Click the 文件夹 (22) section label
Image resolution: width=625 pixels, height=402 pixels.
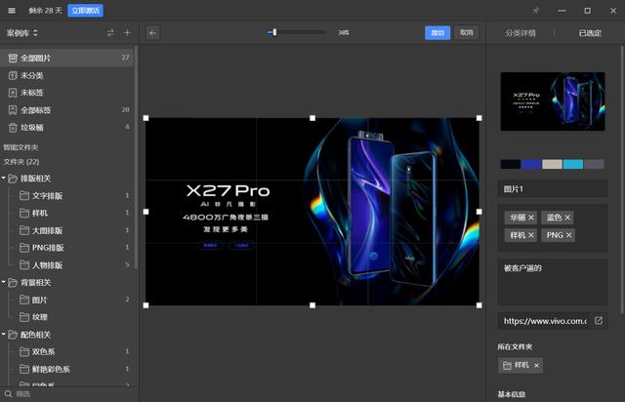pos(21,162)
